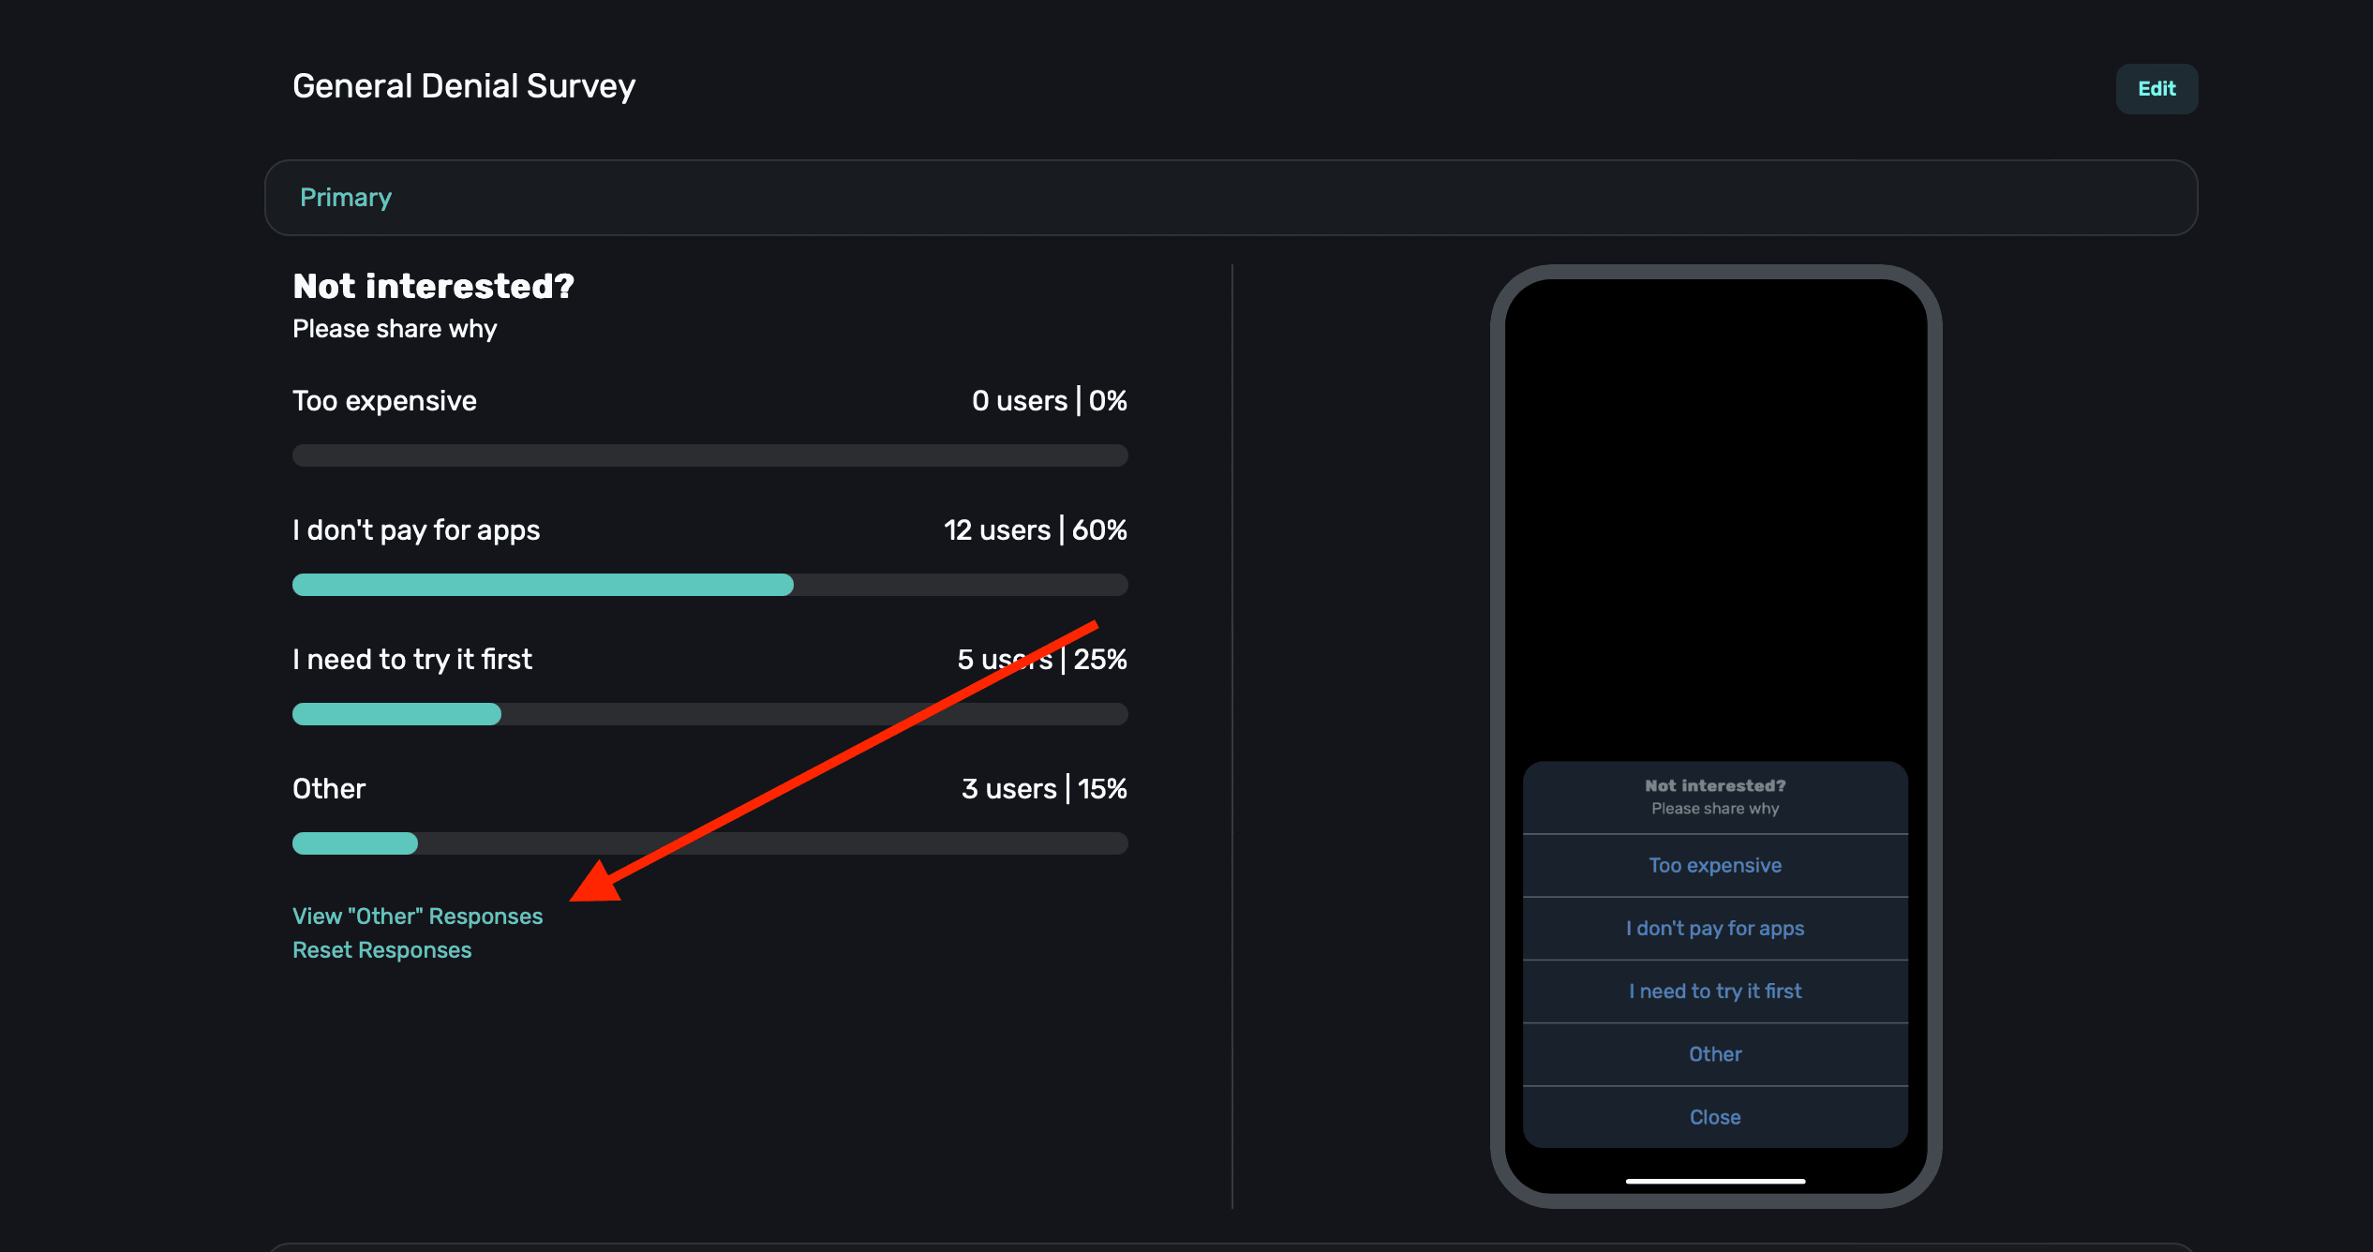Click the Not interested? header in phone preview
The height and width of the screenshot is (1252, 2373).
click(x=1714, y=785)
